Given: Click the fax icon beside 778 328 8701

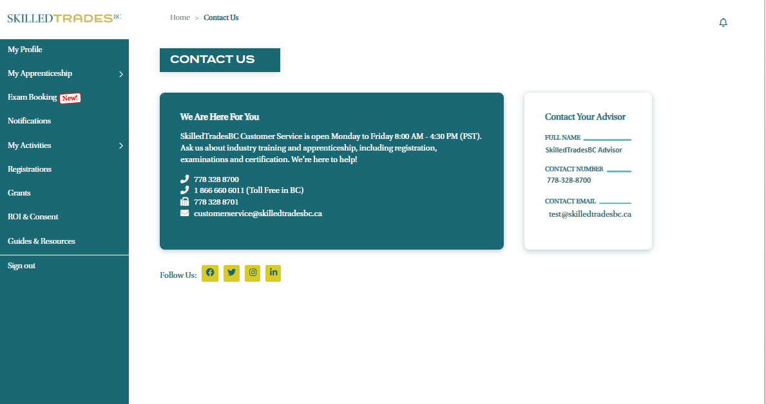Looking at the screenshot, I should pos(185,202).
